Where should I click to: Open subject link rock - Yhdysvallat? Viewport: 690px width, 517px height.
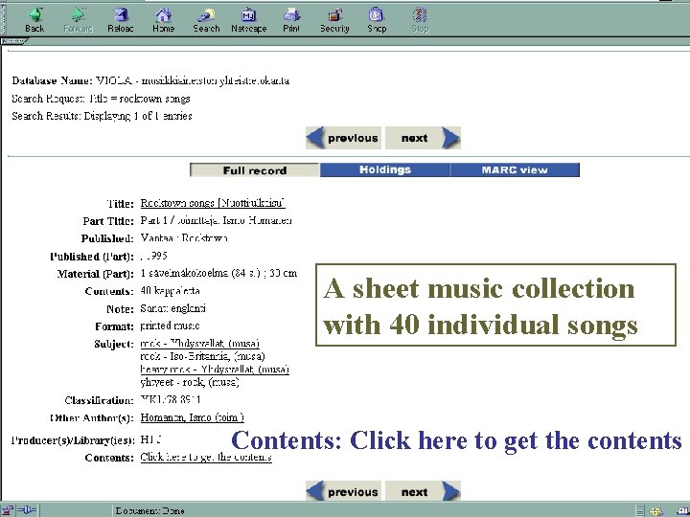point(199,344)
